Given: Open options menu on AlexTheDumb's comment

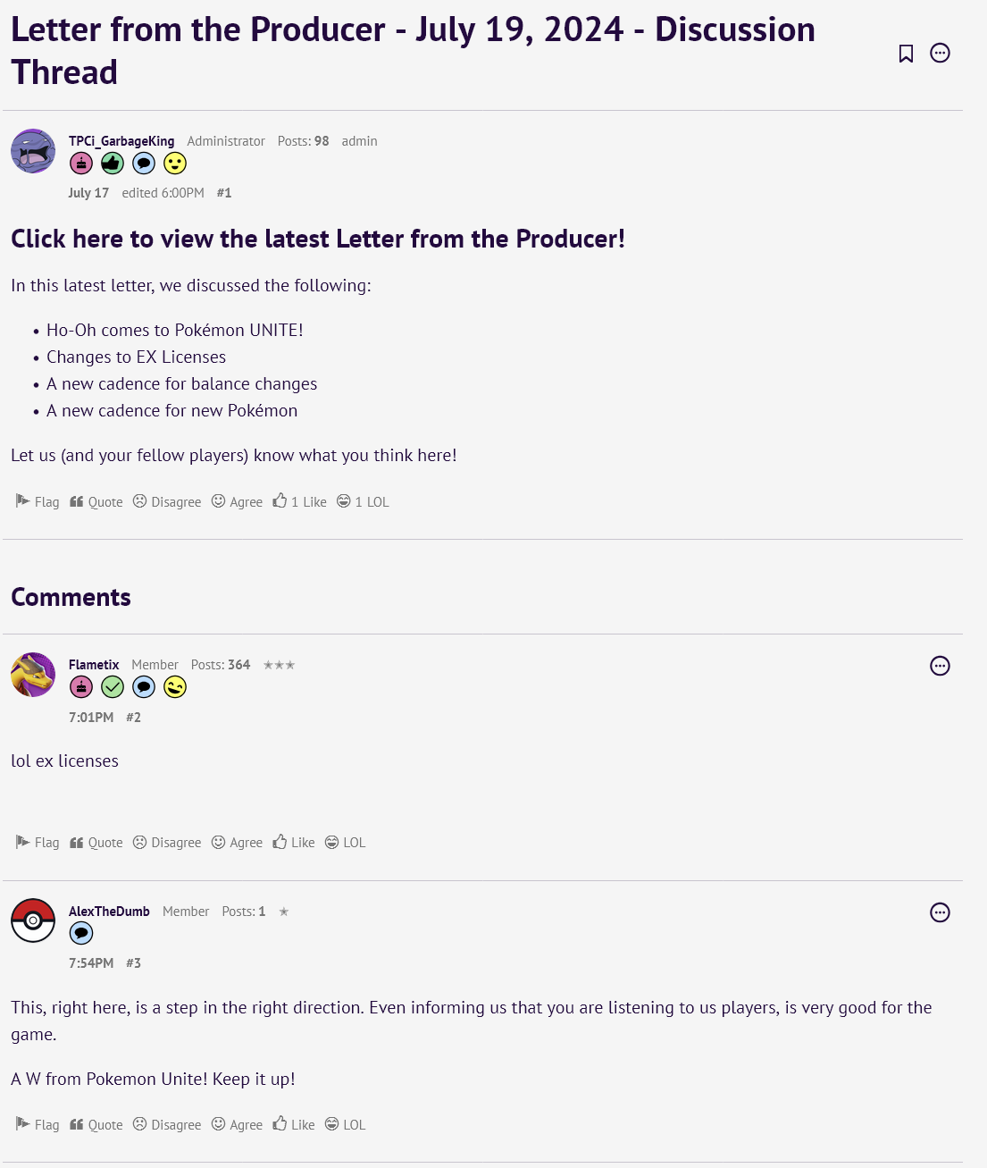Looking at the screenshot, I should click(x=940, y=912).
